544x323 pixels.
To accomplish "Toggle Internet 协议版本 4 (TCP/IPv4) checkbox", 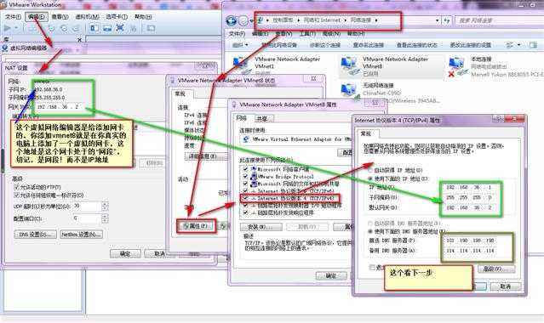I will pyautogui.click(x=246, y=199).
